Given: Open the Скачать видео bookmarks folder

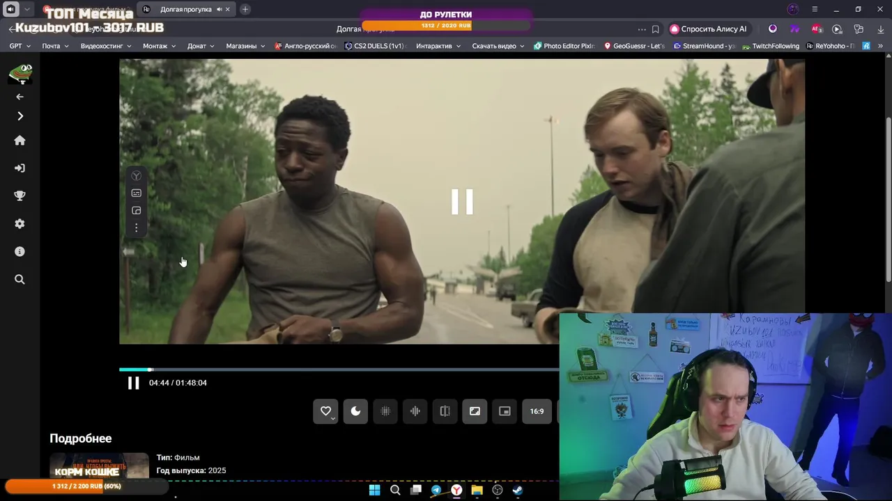Looking at the screenshot, I should pos(499,46).
